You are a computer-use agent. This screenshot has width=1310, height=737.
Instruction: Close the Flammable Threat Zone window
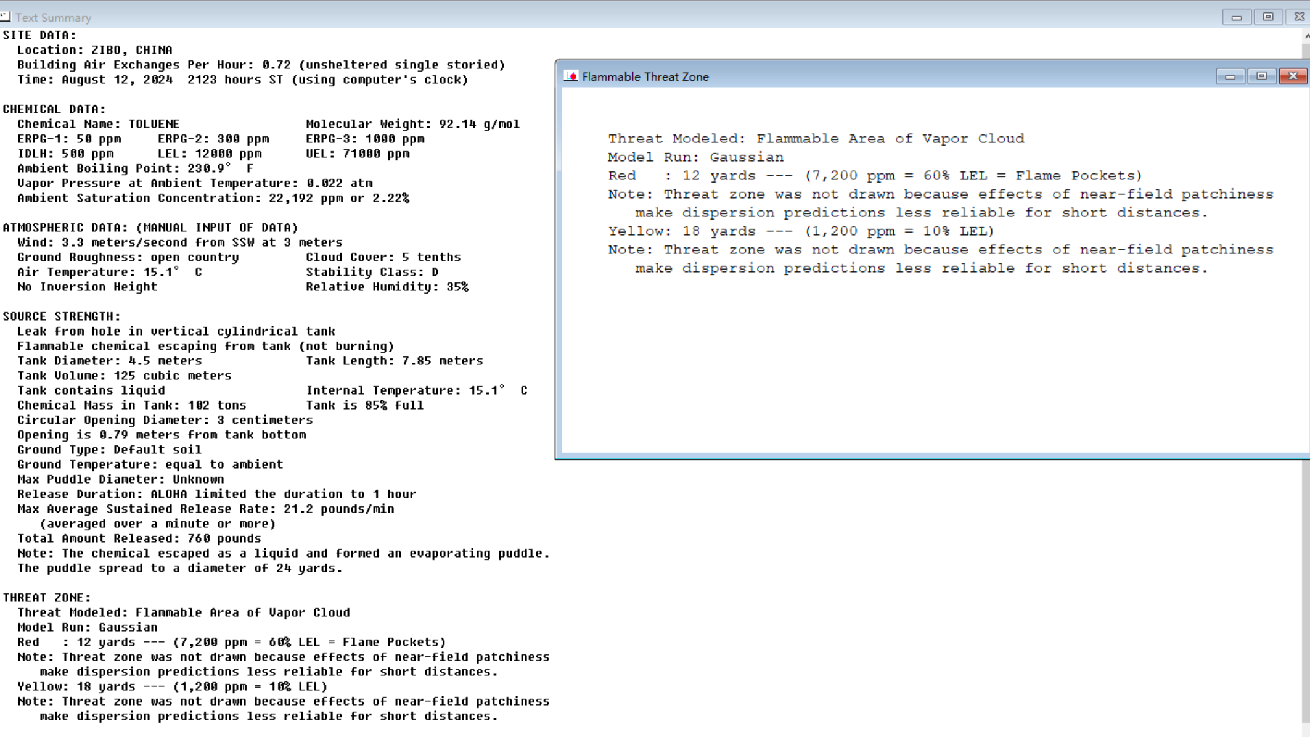pyautogui.click(x=1293, y=76)
